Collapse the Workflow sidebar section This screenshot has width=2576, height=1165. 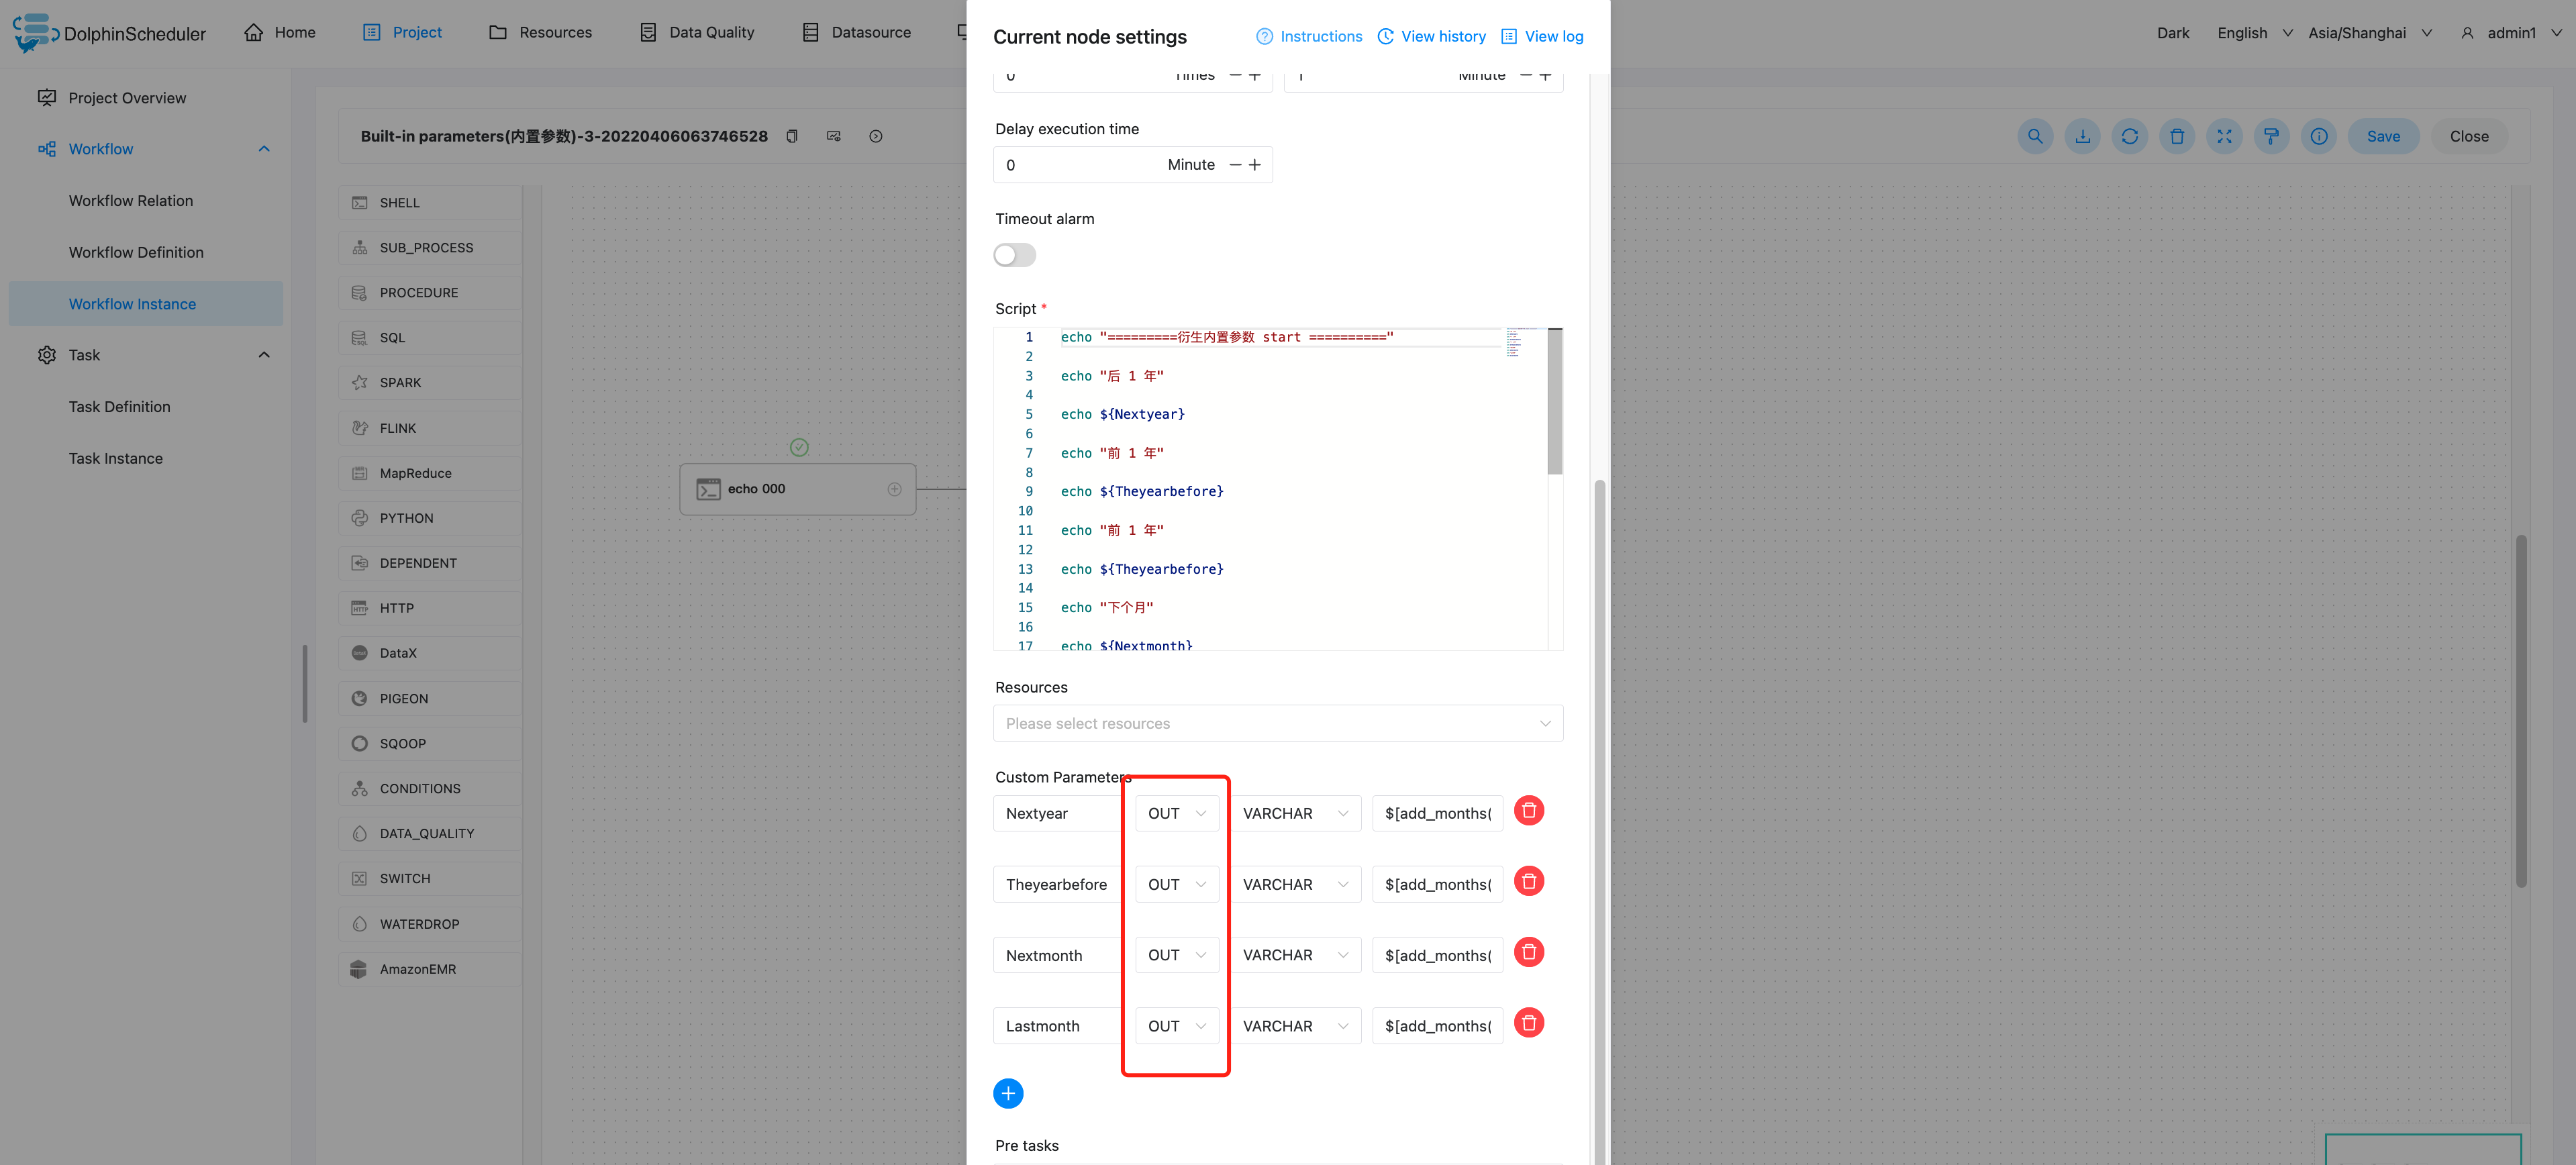click(263, 148)
